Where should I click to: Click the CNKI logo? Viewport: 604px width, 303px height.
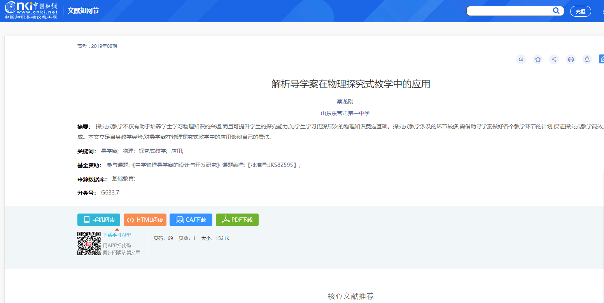click(31, 10)
